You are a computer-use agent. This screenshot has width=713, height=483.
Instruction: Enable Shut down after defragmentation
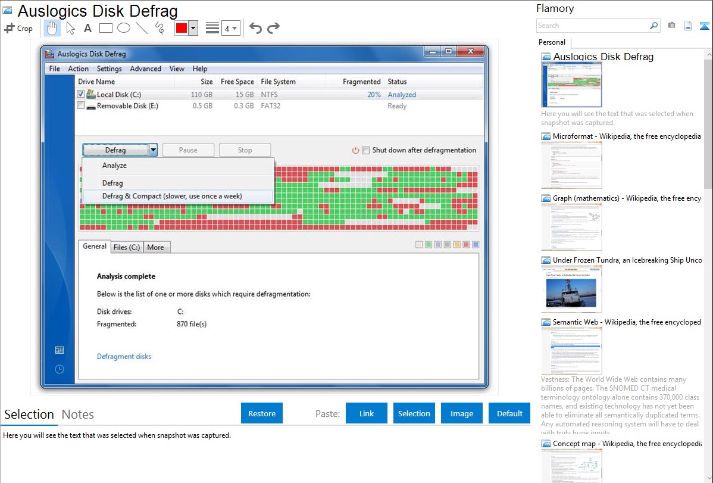click(365, 150)
